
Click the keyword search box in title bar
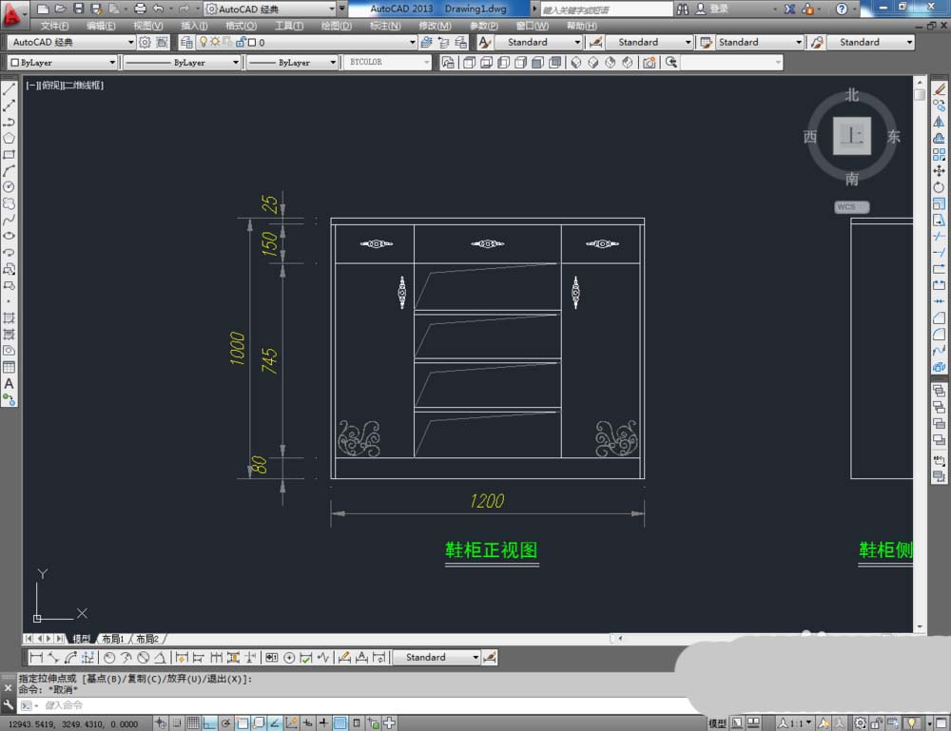[x=607, y=10]
